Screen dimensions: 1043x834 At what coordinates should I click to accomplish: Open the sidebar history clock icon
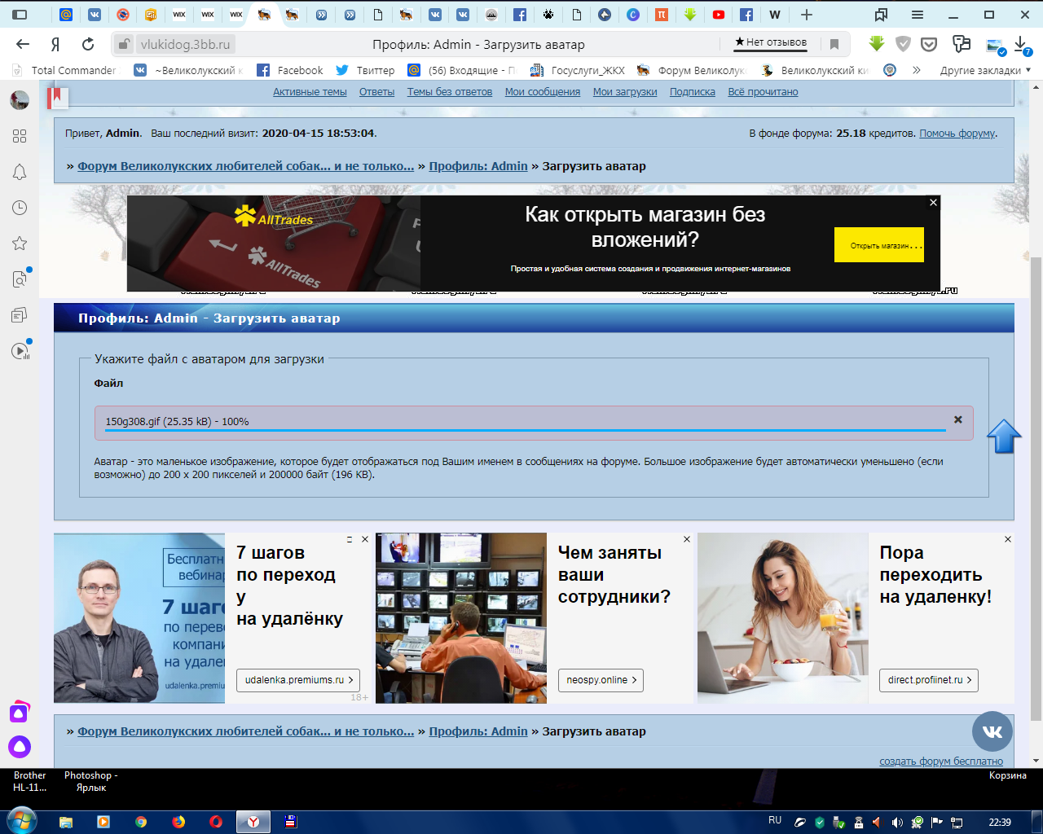tap(20, 208)
